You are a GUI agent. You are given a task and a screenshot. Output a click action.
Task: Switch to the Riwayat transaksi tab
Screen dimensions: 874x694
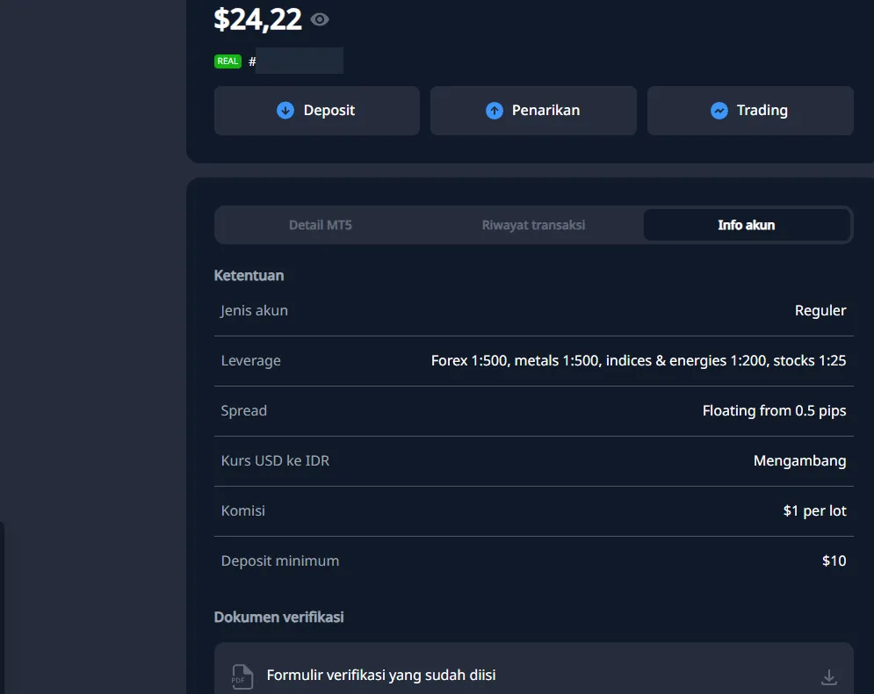click(x=533, y=225)
